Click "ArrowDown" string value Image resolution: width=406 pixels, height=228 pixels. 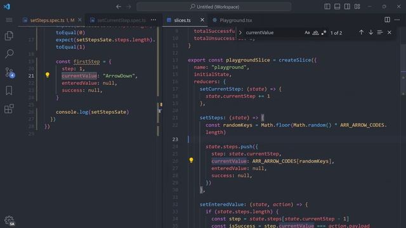119,76
